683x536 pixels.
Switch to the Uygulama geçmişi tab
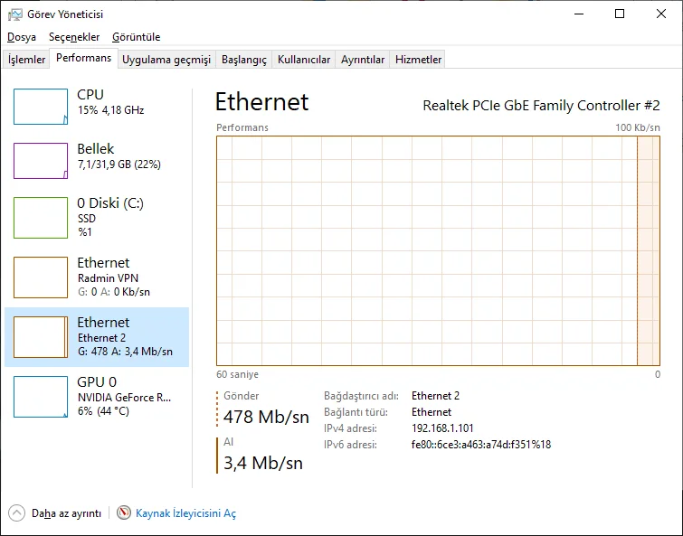pyautogui.click(x=166, y=60)
